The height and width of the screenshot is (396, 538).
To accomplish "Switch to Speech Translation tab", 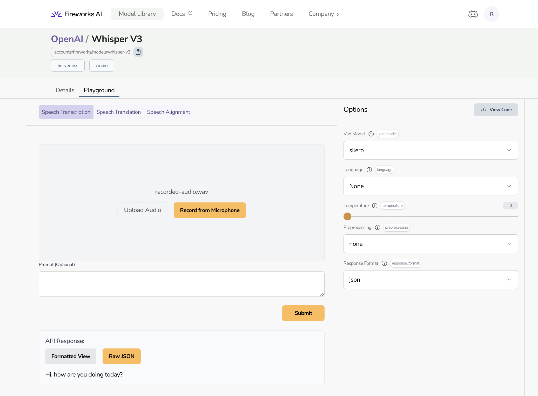I will [x=118, y=112].
